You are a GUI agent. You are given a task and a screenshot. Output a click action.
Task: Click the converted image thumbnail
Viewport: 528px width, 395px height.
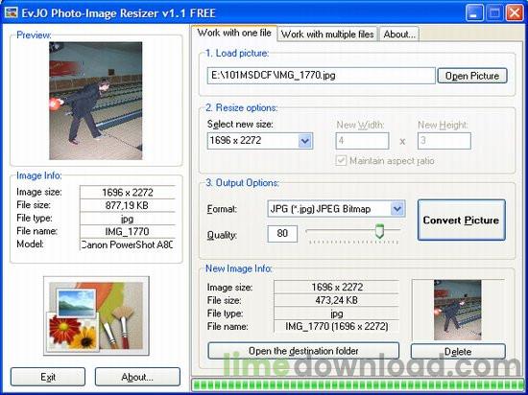point(457,310)
